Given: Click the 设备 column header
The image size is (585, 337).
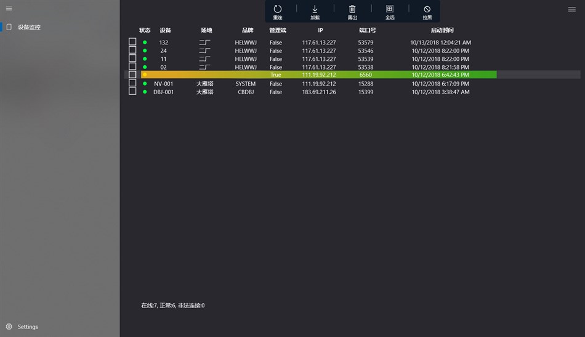Looking at the screenshot, I should coord(165,30).
